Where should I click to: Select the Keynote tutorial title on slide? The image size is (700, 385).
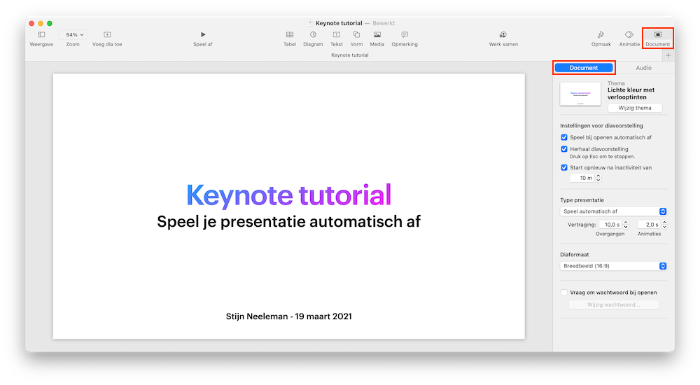coord(289,195)
